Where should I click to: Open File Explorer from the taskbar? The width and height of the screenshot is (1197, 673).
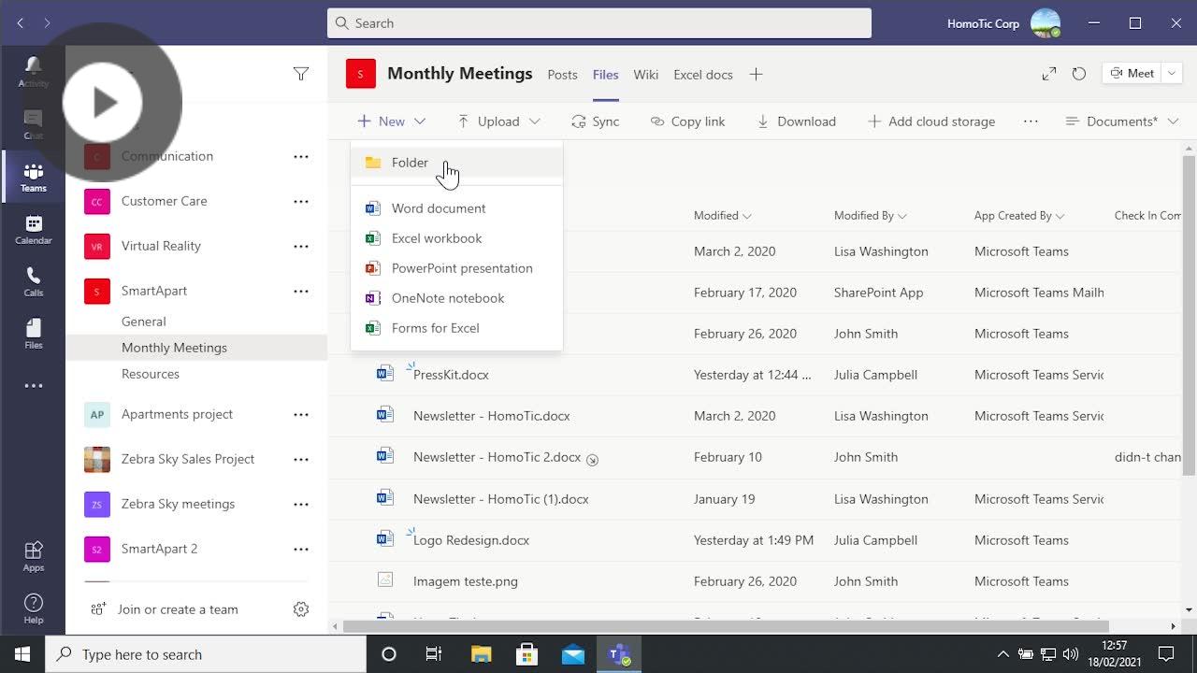point(481,654)
